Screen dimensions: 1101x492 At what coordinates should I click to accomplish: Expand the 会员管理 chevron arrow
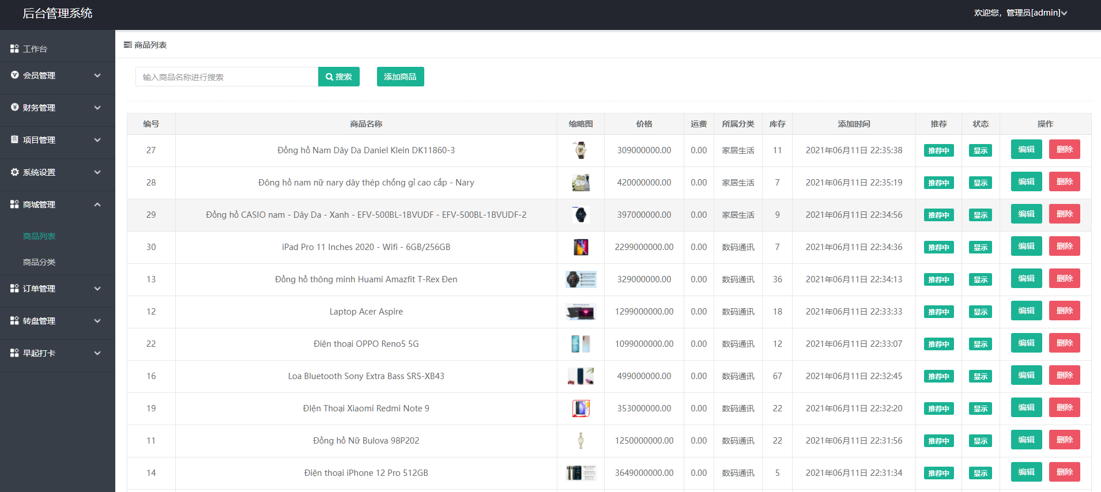97,75
